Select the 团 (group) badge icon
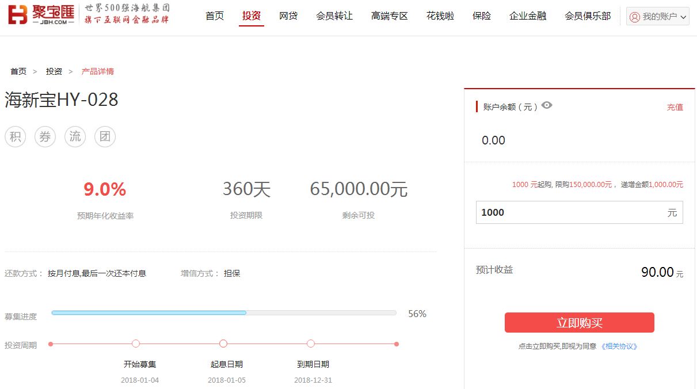 click(105, 136)
